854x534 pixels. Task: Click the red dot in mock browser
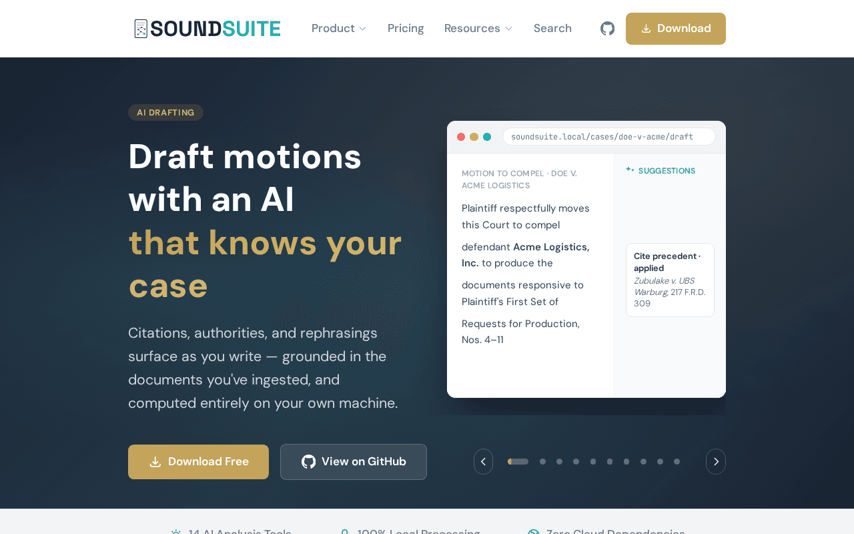tap(461, 137)
